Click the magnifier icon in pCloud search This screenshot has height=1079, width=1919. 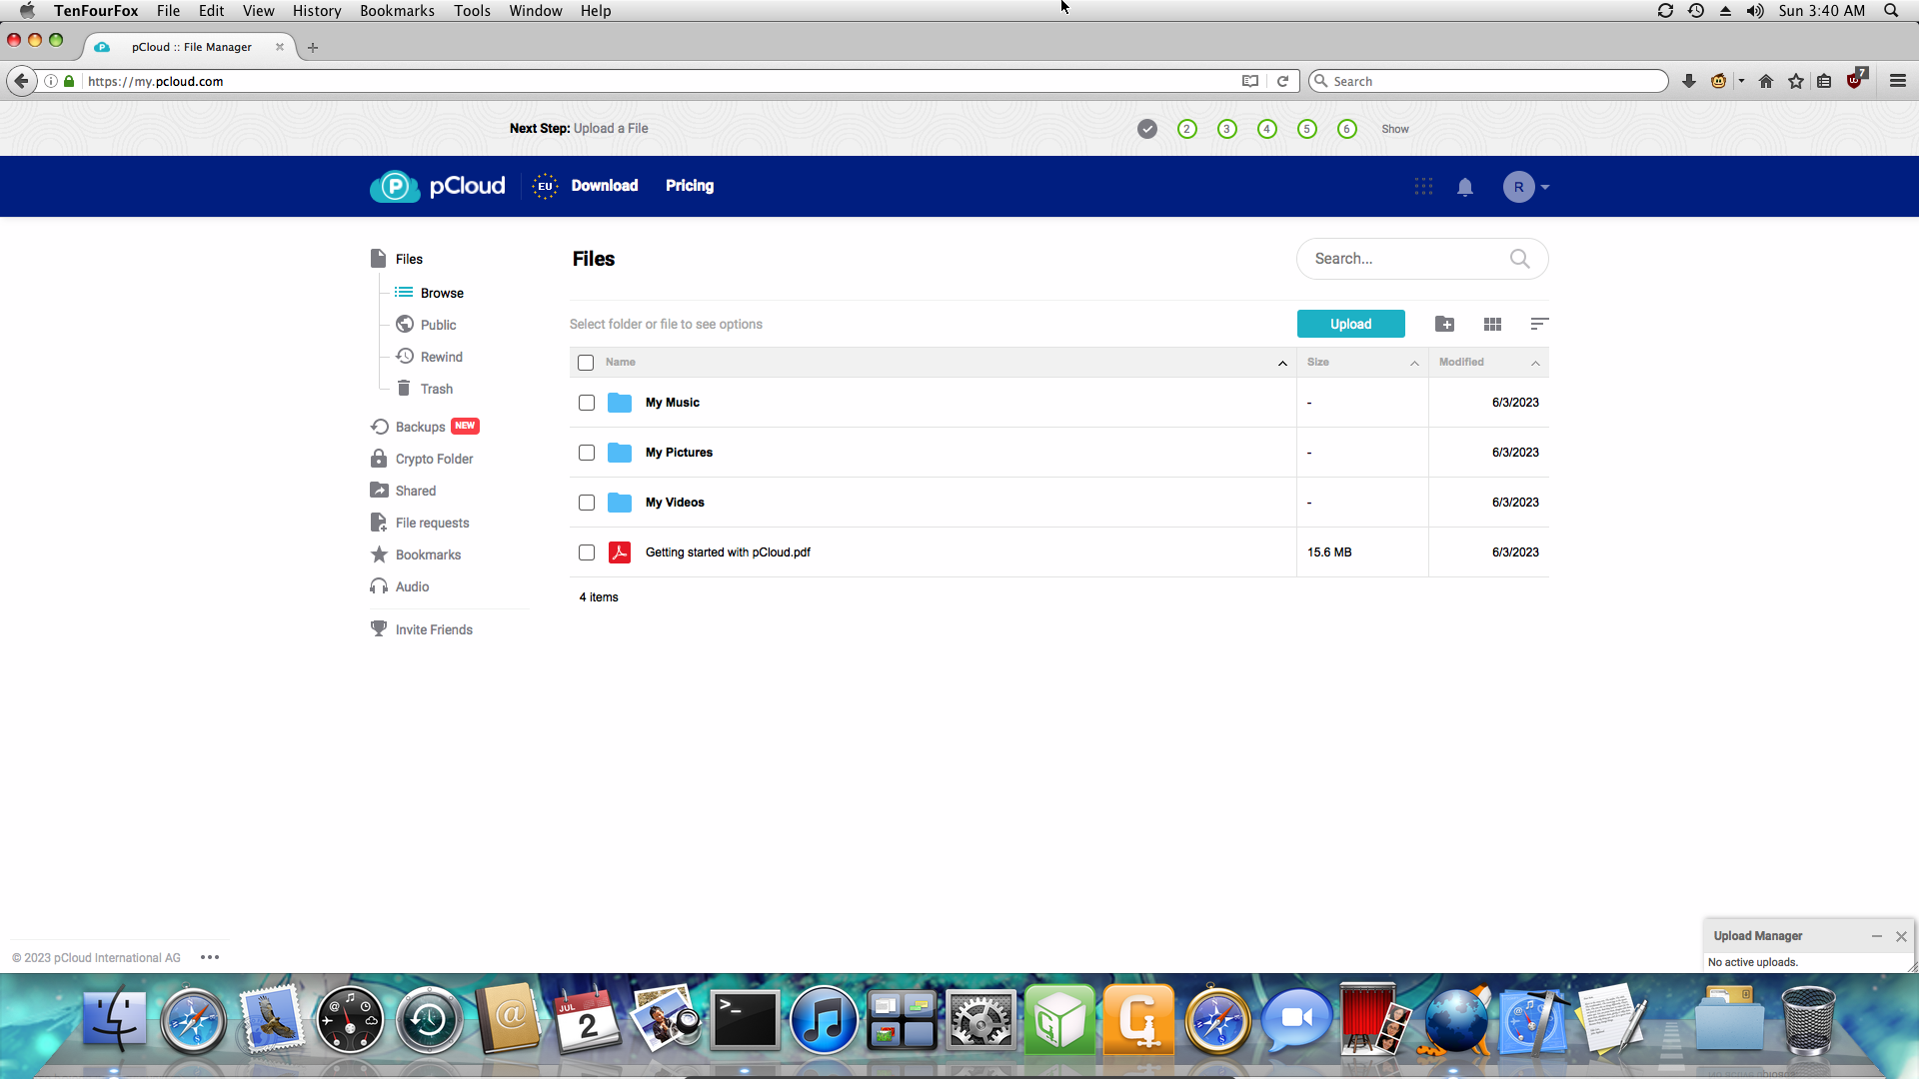[x=1519, y=259]
